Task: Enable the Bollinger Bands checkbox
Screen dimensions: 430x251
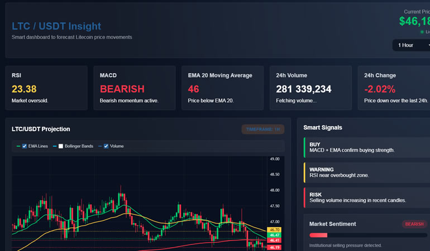Action: tap(61, 146)
